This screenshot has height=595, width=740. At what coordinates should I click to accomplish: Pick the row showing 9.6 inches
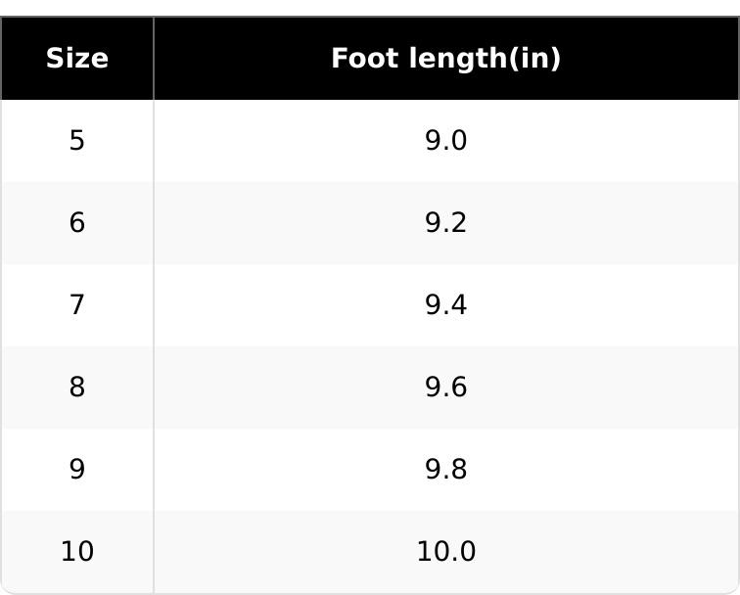pyautogui.click(x=370, y=387)
